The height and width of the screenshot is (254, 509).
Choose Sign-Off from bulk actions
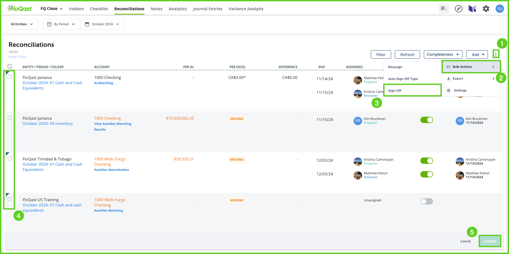click(412, 90)
